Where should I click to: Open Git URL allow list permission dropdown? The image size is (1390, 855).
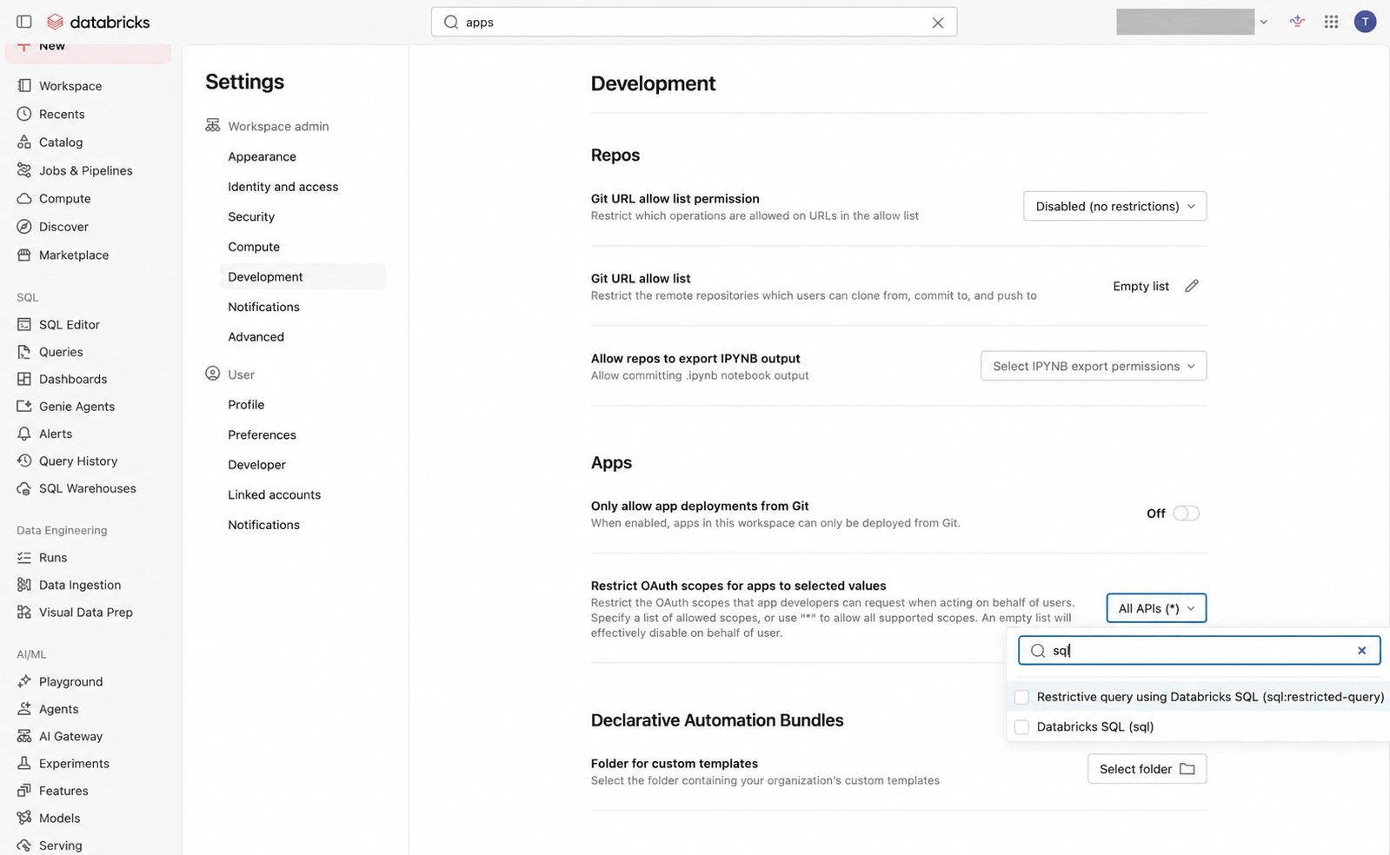pos(1114,206)
